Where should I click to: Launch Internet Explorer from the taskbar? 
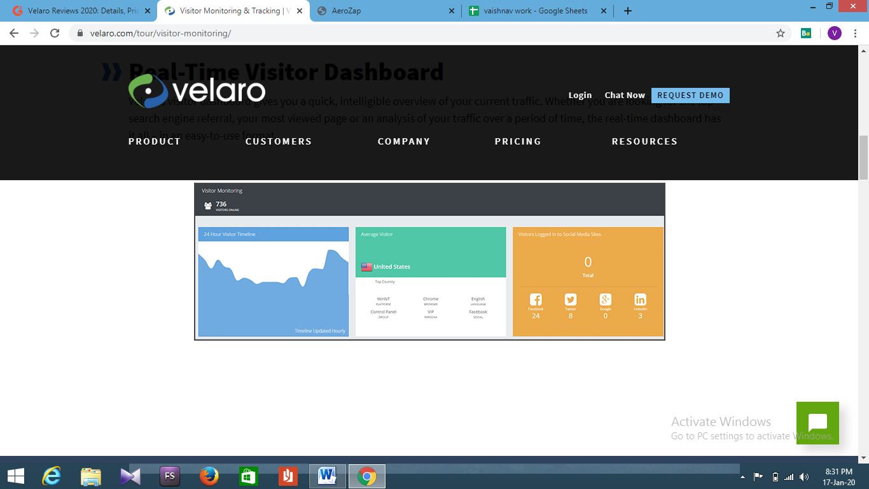coord(52,476)
